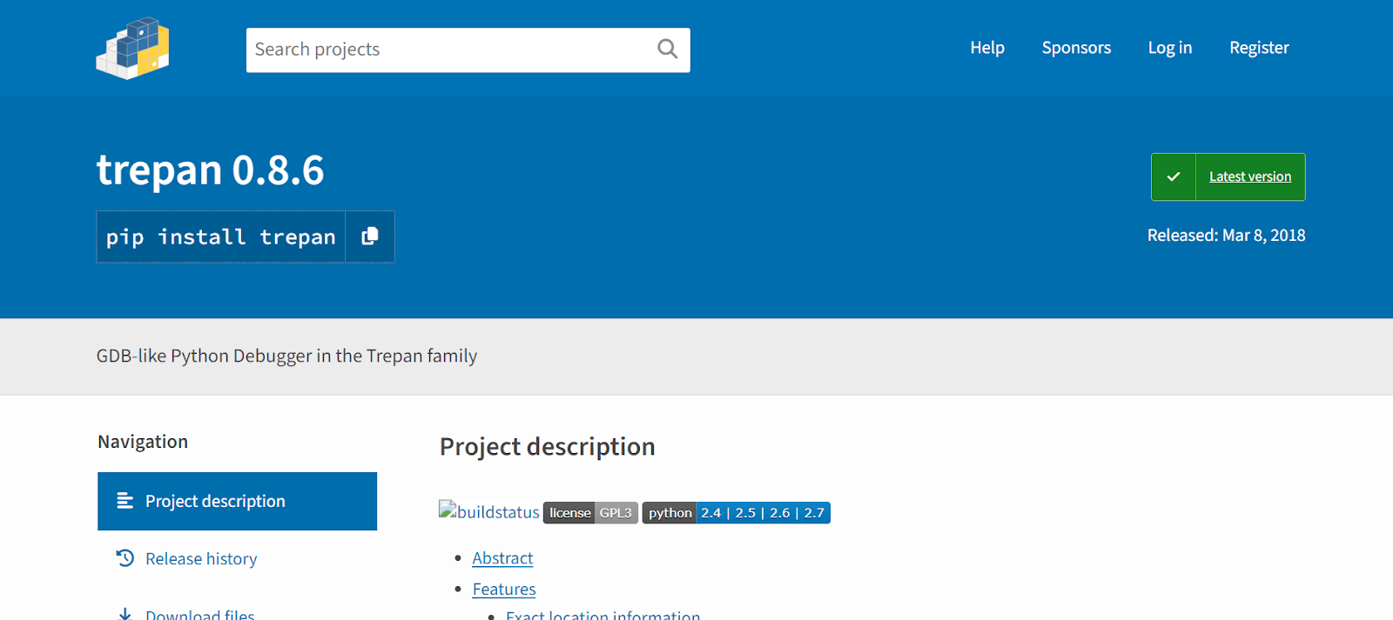Image resolution: width=1393 pixels, height=620 pixels.
Task: Select the Project description tab
Action: click(237, 501)
